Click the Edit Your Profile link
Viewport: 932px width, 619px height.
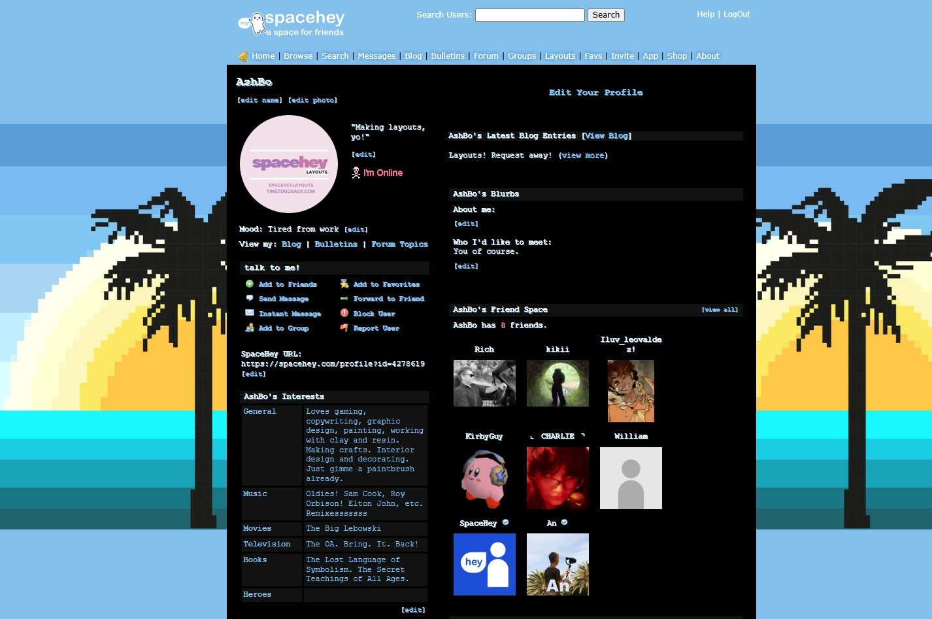[x=595, y=93]
